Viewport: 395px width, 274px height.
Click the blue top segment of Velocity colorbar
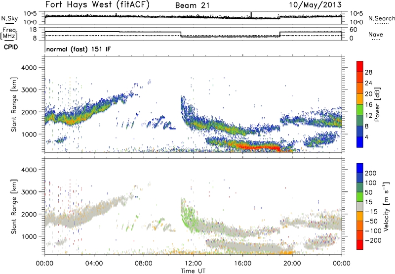(x=360, y=168)
